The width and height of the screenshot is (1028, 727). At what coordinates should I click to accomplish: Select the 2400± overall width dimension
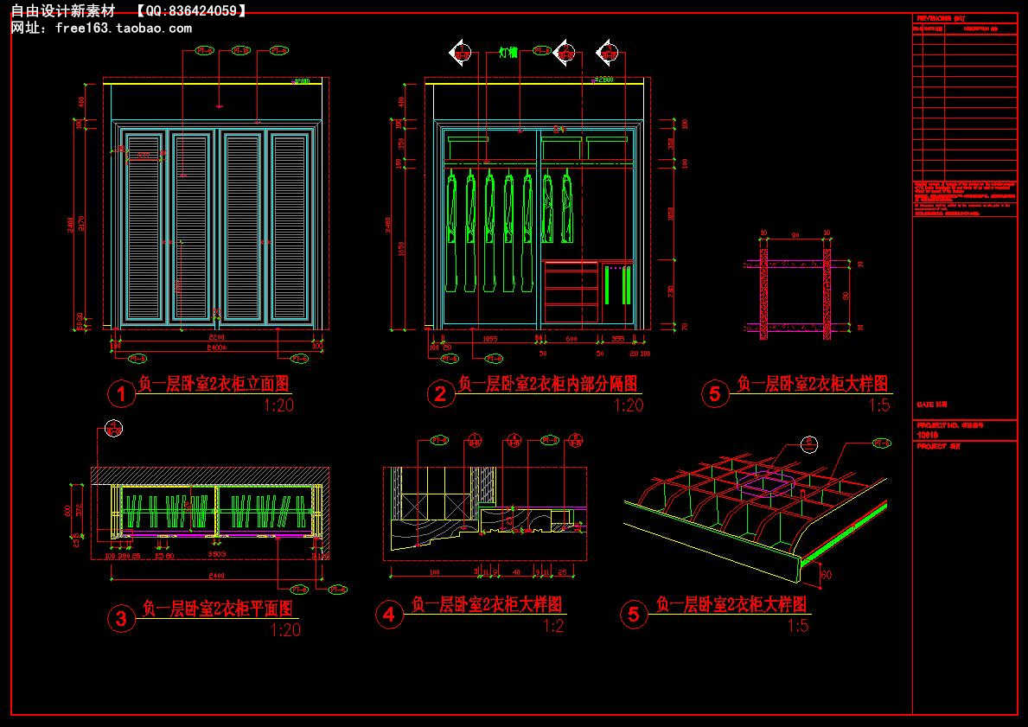pyautogui.click(x=217, y=346)
